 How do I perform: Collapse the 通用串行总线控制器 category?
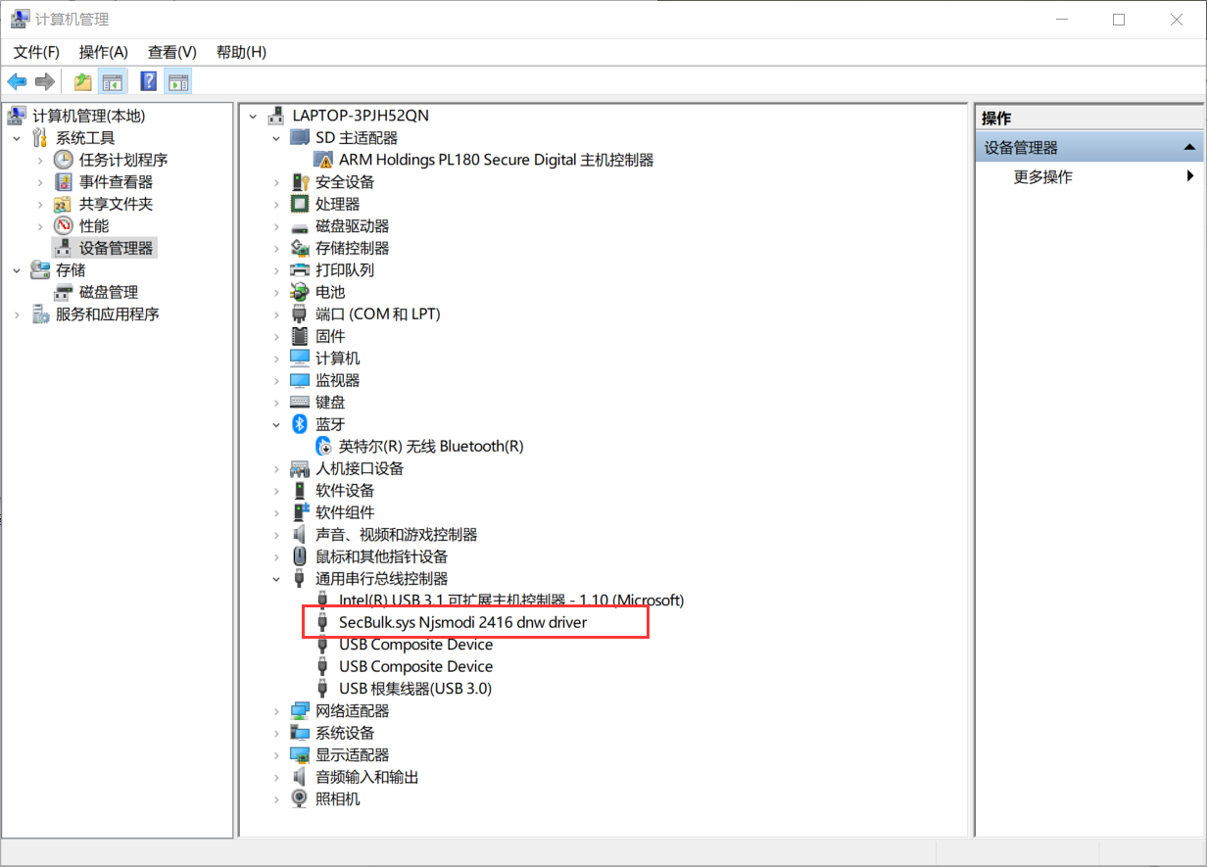coord(275,578)
